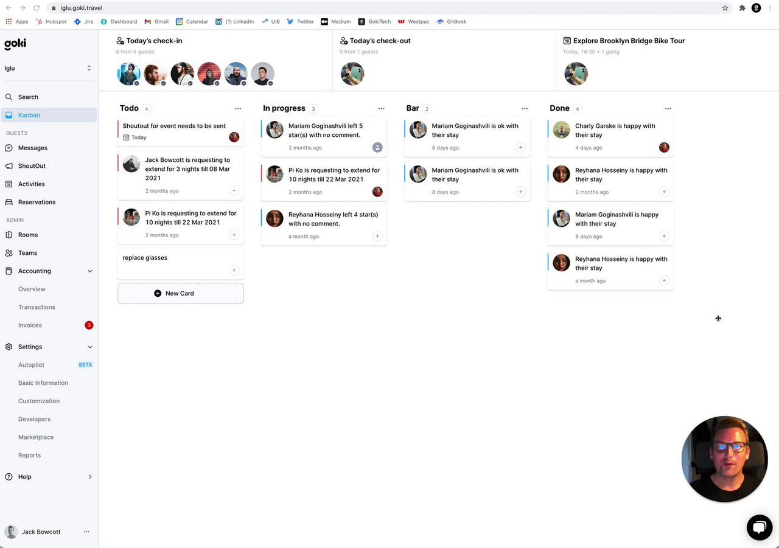779x548 pixels.
Task: Assign Reyhana happy card from 2 months ago
Action: (x=664, y=192)
